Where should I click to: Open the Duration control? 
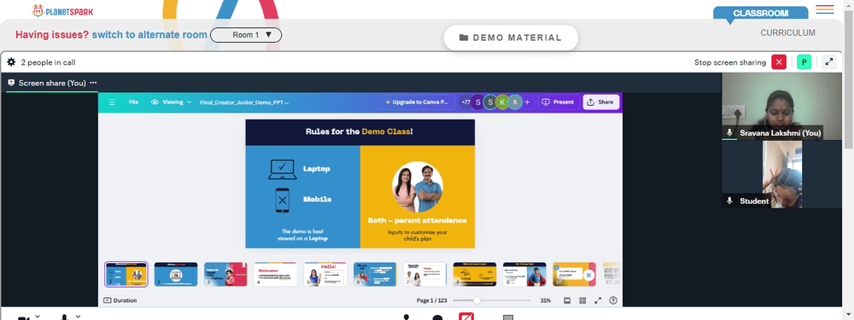pyautogui.click(x=120, y=300)
